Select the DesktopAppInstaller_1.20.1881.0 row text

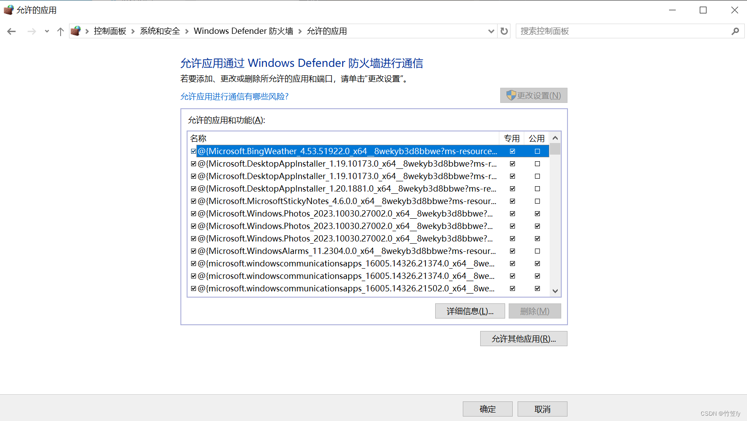tap(347, 189)
